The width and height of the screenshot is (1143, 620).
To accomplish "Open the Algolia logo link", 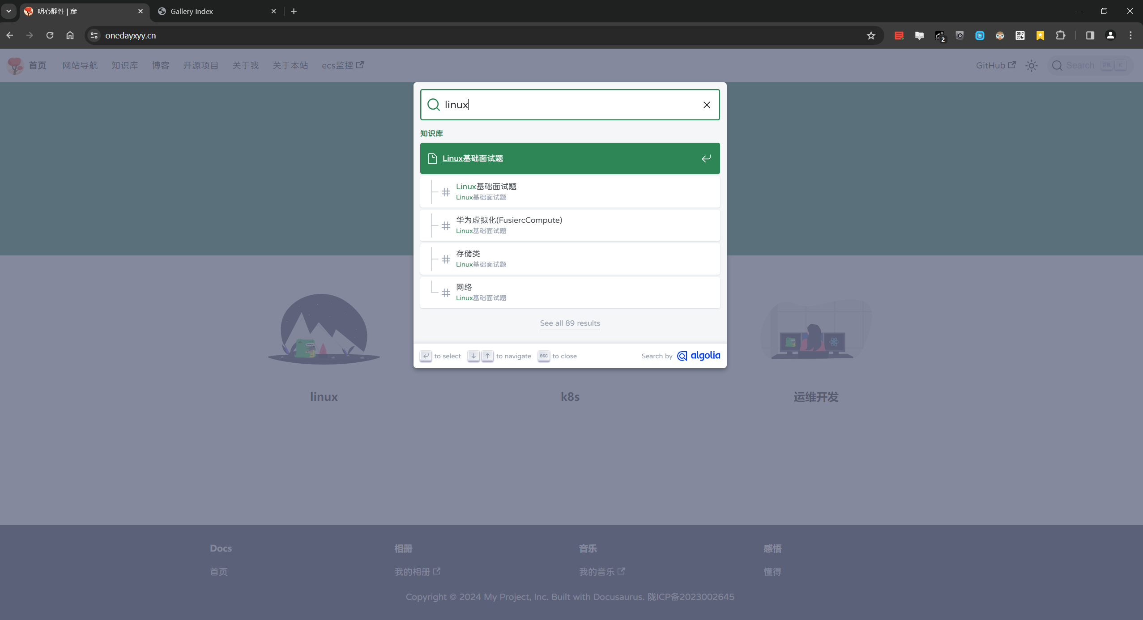I will pos(699,356).
